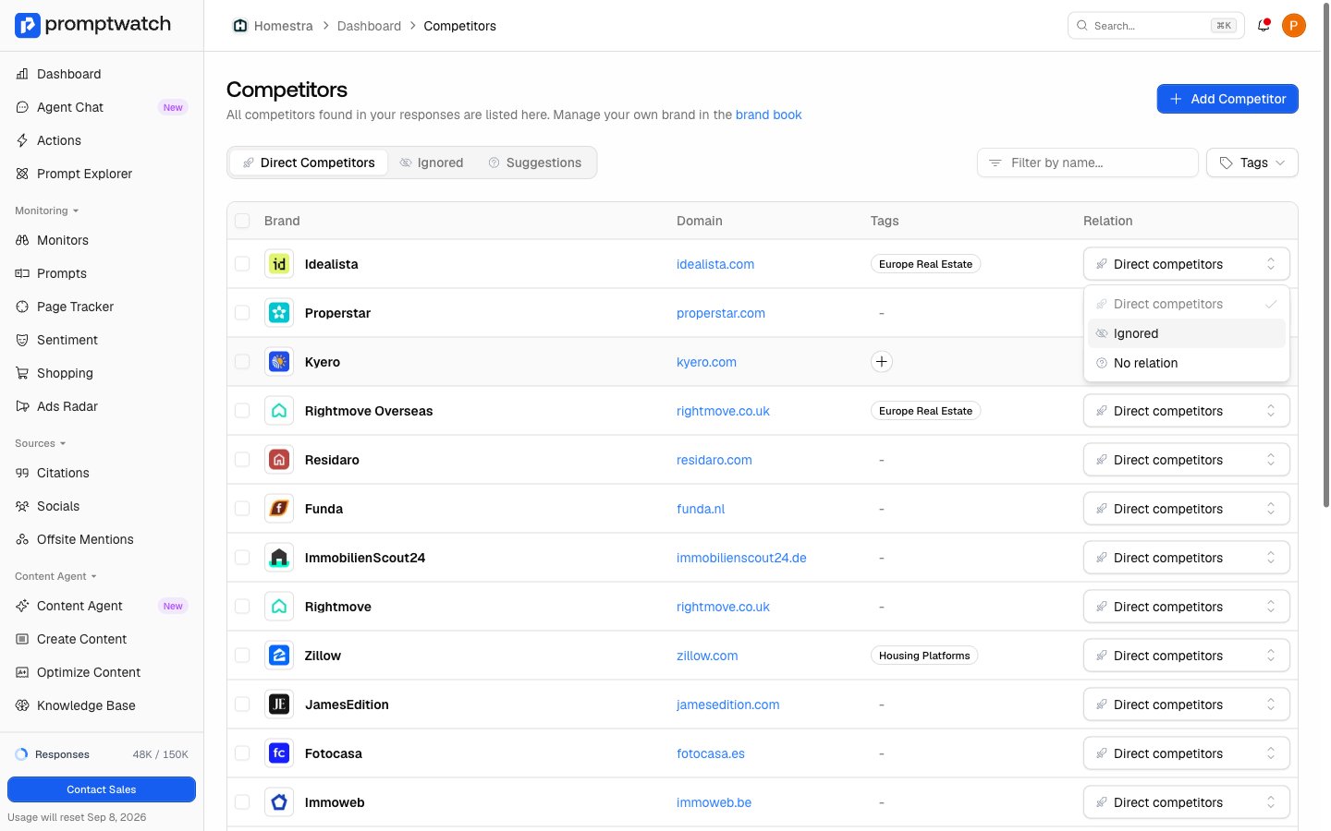The height and width of the screenshot is (831, 1331).
Task: Collapse the Sources sidebar section
Action: coord(40,443)
